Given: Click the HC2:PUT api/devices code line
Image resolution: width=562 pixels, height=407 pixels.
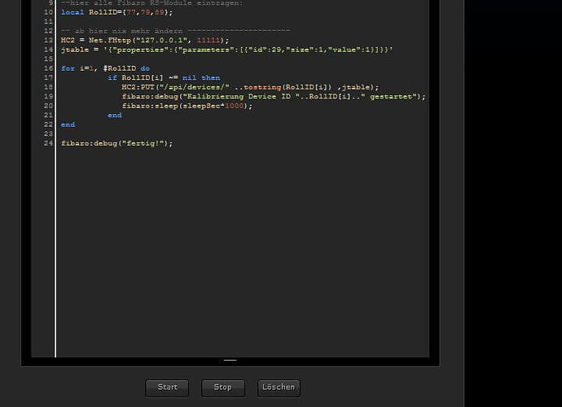Looking at the screenshot, I should pyautogui.click(x=249, y=87).
